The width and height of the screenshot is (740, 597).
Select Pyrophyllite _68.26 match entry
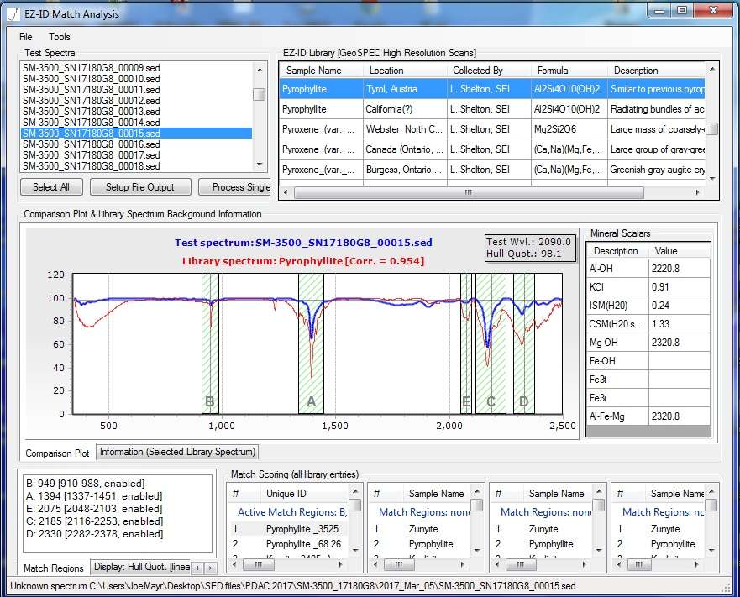click(x=288, y=543)
